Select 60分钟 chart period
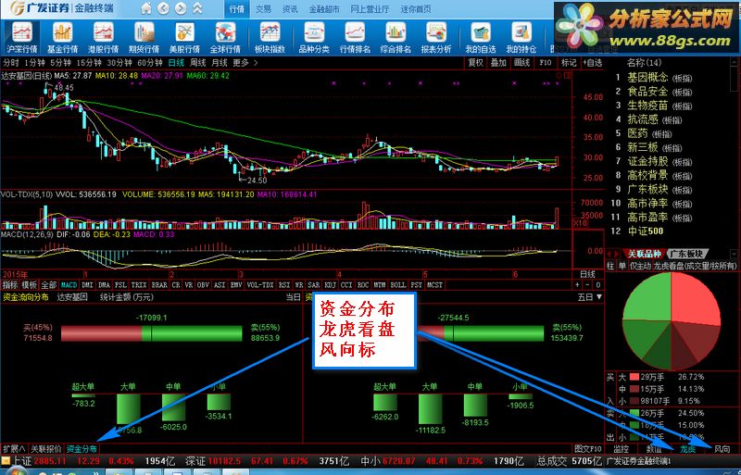The image size is (741, 475). [x=150, y=62]
